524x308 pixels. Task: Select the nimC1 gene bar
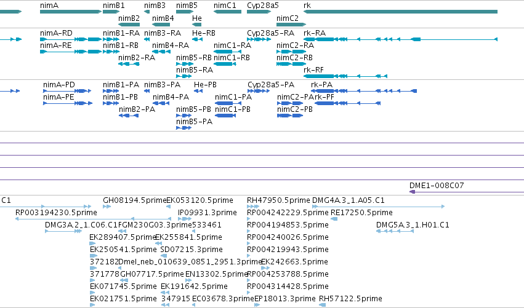(x=228, y=12)
